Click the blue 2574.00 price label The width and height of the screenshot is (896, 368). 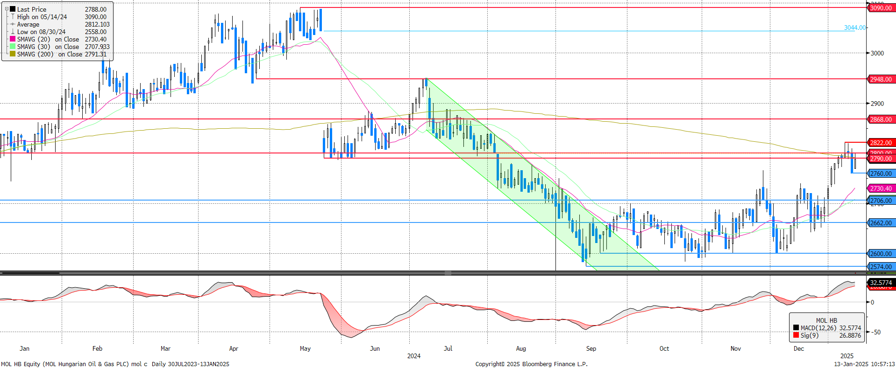click(882, 267)
